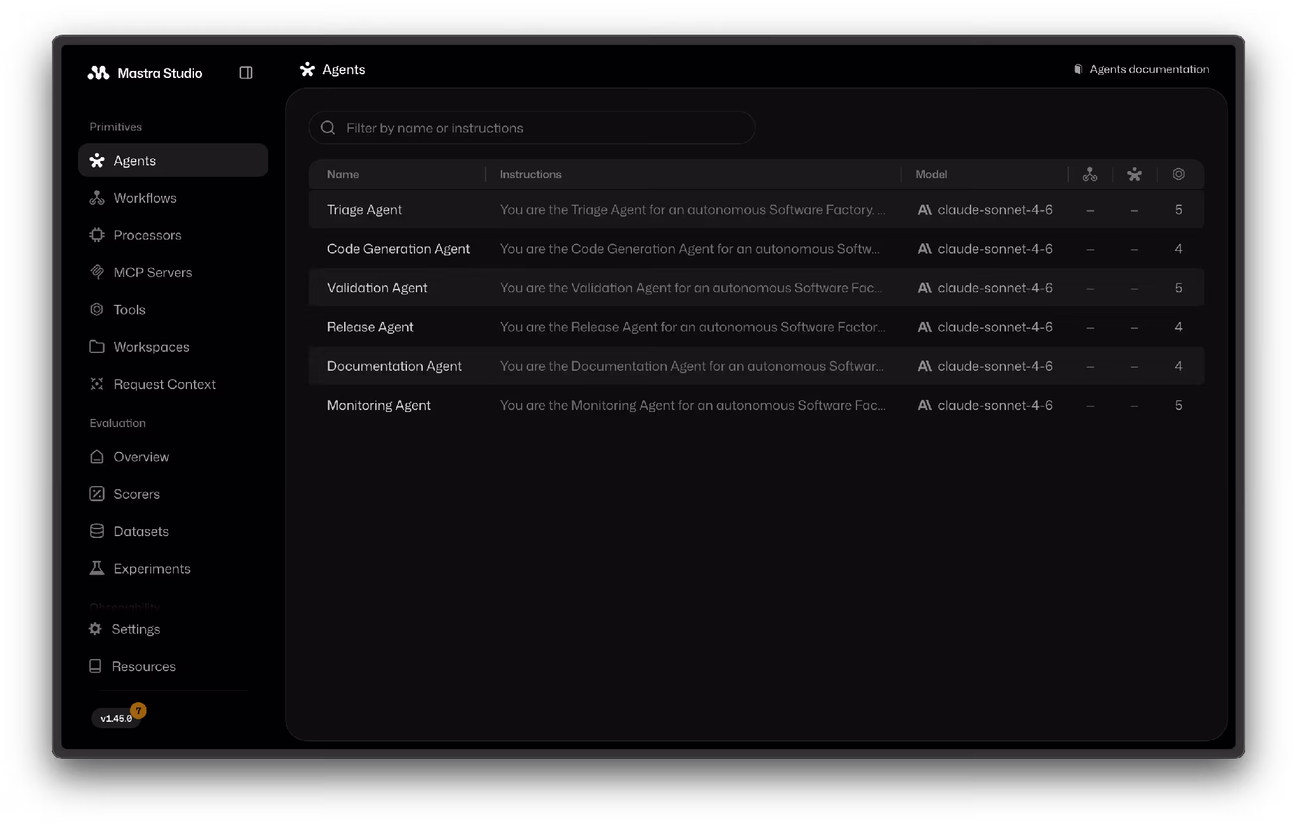This screenshot has width=1297, height=827.
Task: Click the Mastra Studio logo icon
Action: click(98, 73)
